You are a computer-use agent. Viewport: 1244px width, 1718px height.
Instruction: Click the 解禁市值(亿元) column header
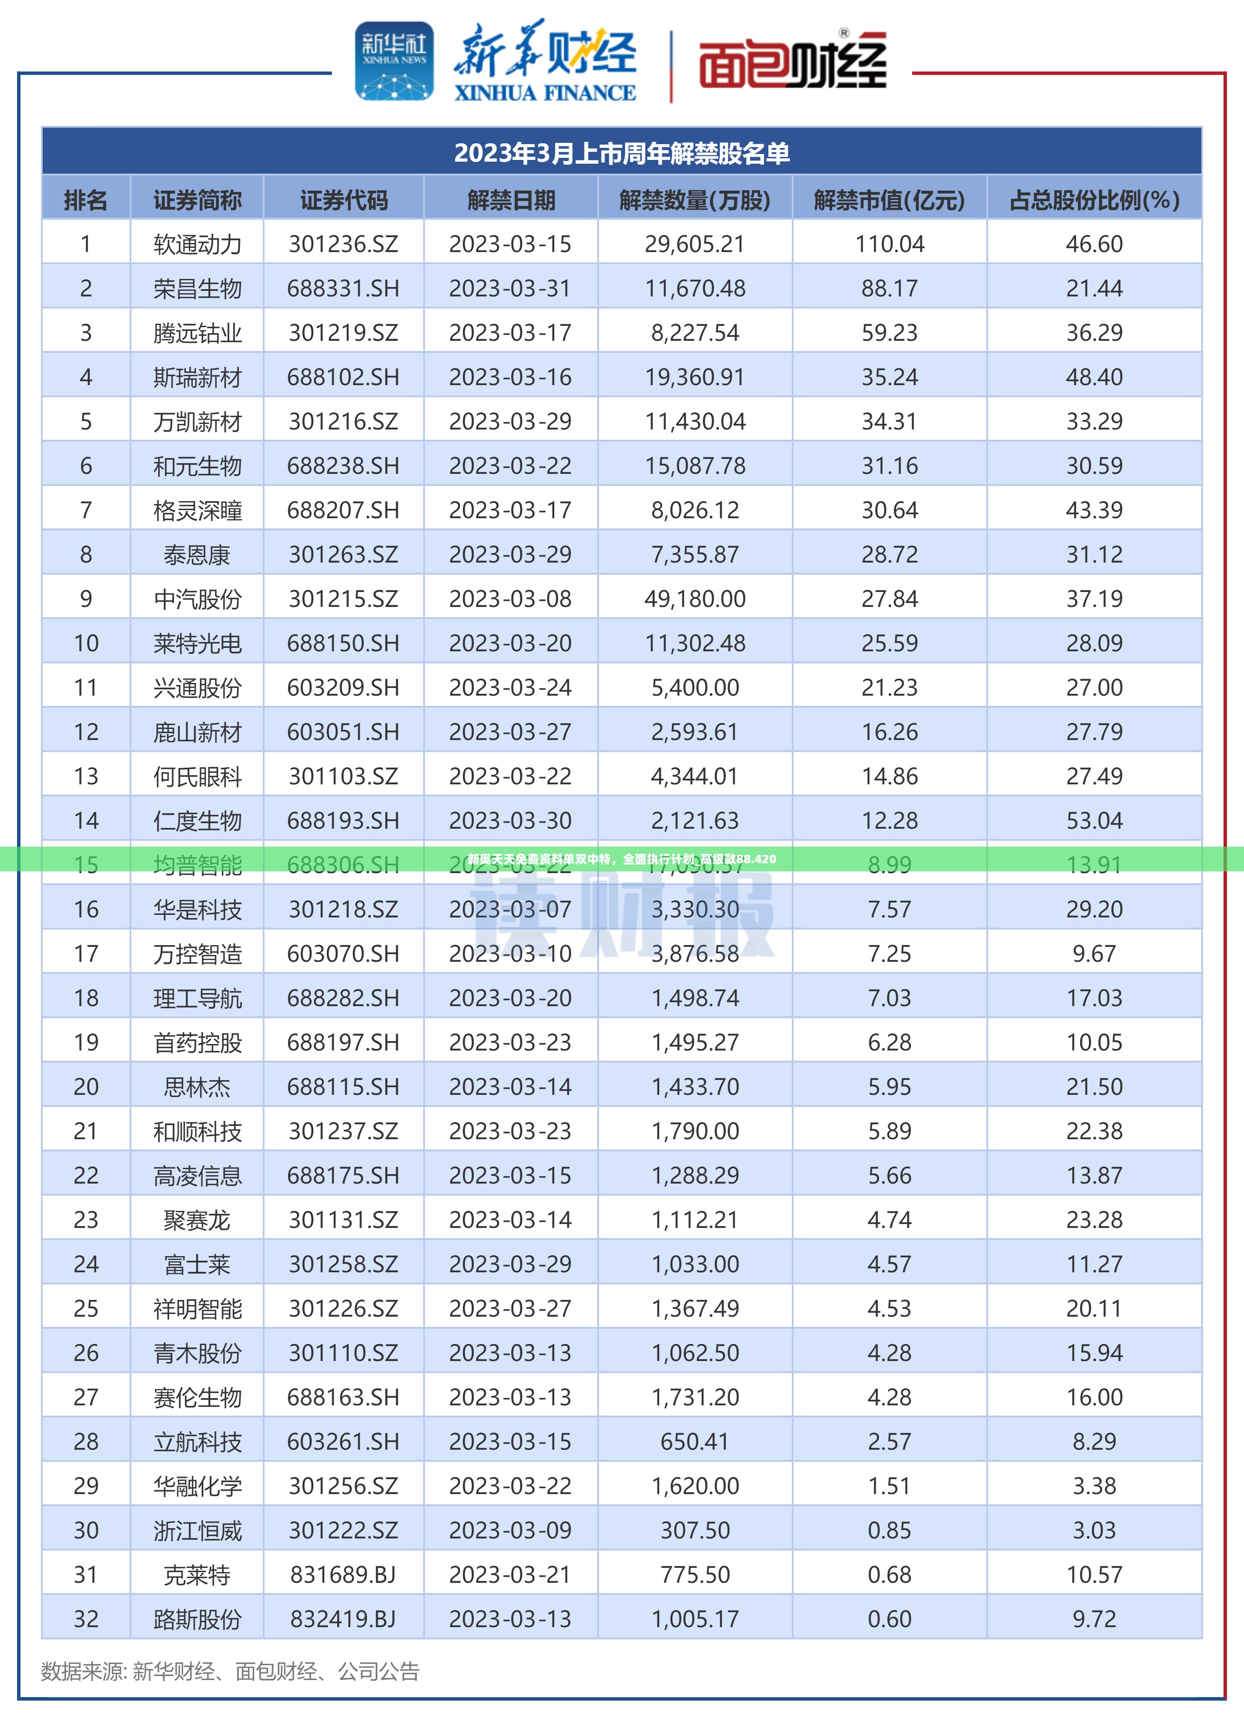coord(889,200)
